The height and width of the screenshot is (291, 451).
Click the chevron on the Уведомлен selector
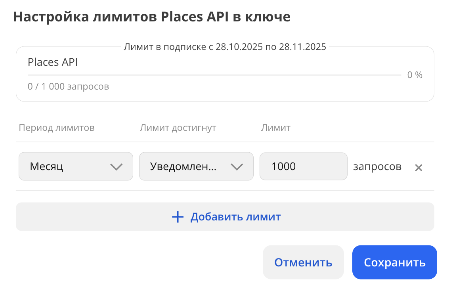pyautogui.click(x=237, y=167)
